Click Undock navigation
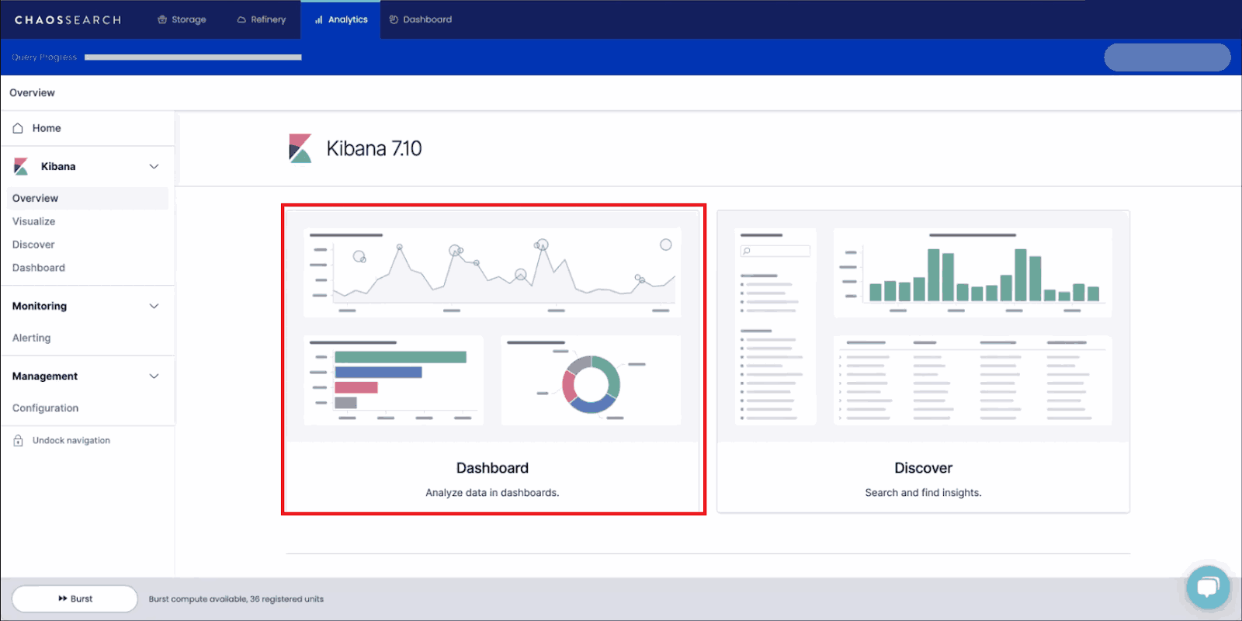Screen dimensions: 1242x621 (71, 440)
